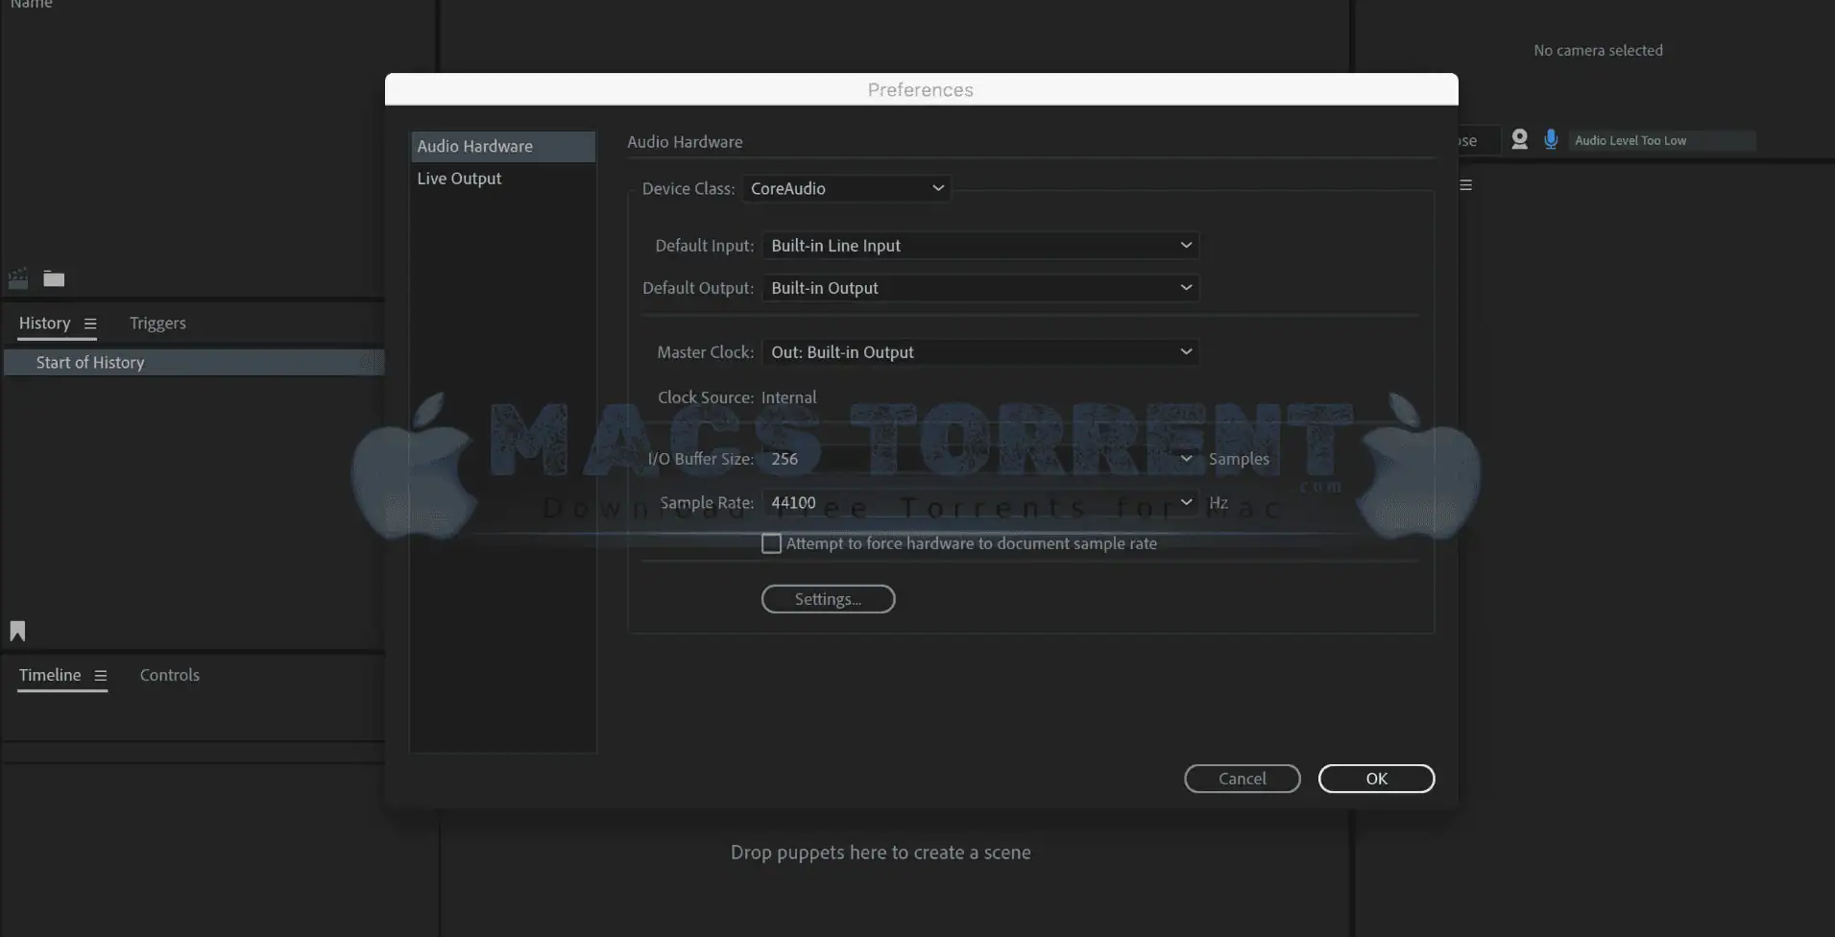
Task: Click the Settings... button
Action: pos(828,599)
